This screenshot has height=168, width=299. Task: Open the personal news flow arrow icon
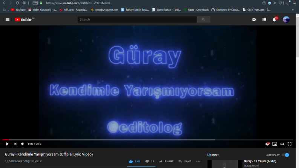[275, 3]
